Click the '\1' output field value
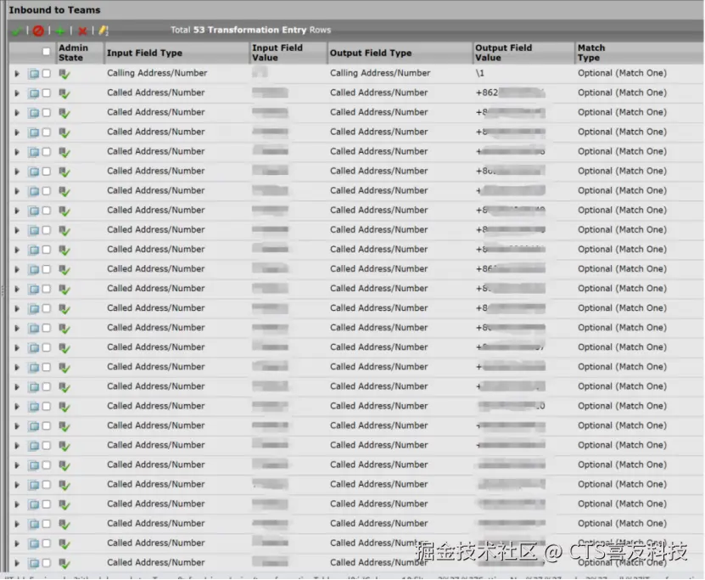 coord(479,73)
